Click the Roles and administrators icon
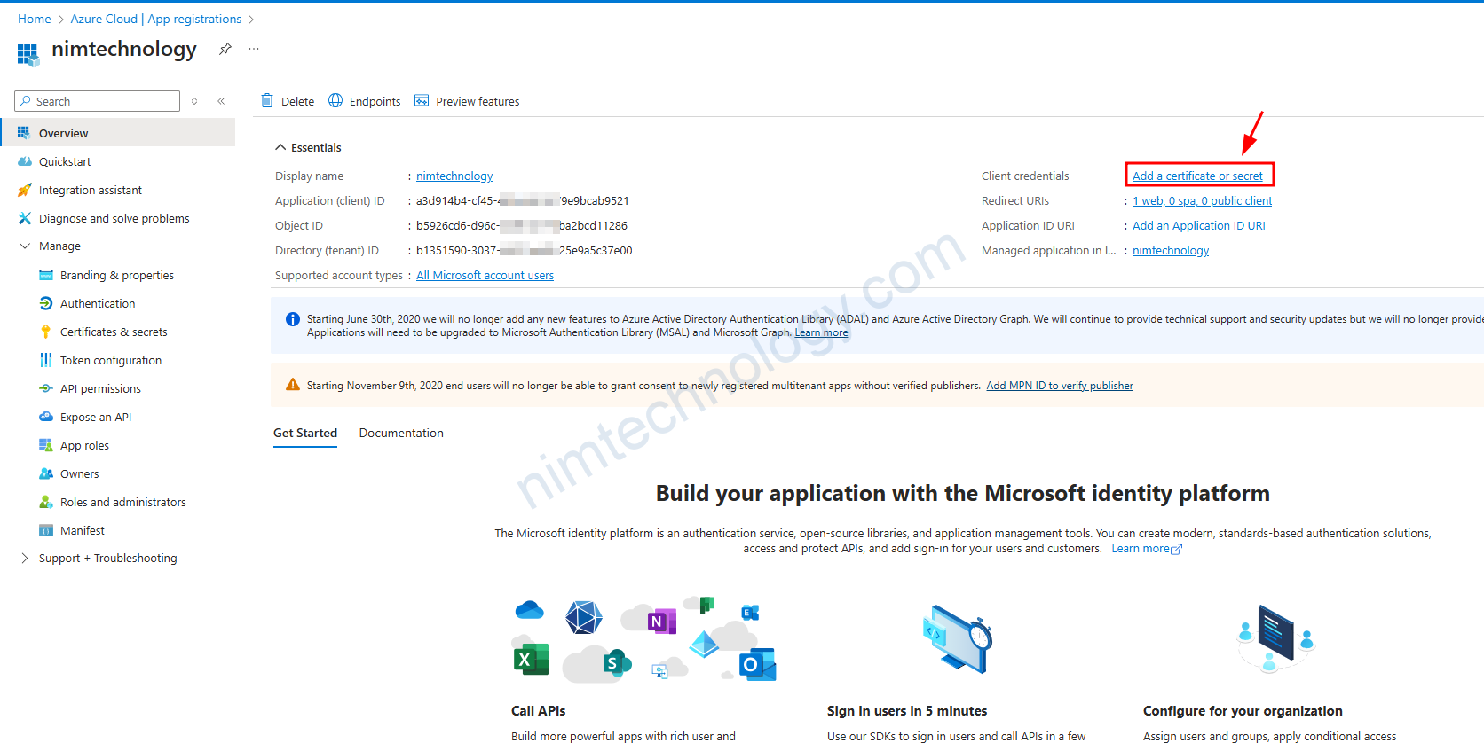 [46, 502]
